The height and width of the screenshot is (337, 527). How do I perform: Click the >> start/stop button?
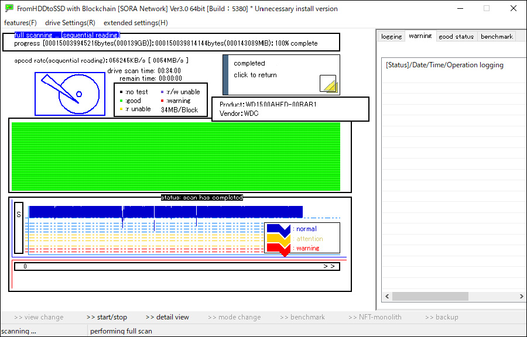pos(107,317)
